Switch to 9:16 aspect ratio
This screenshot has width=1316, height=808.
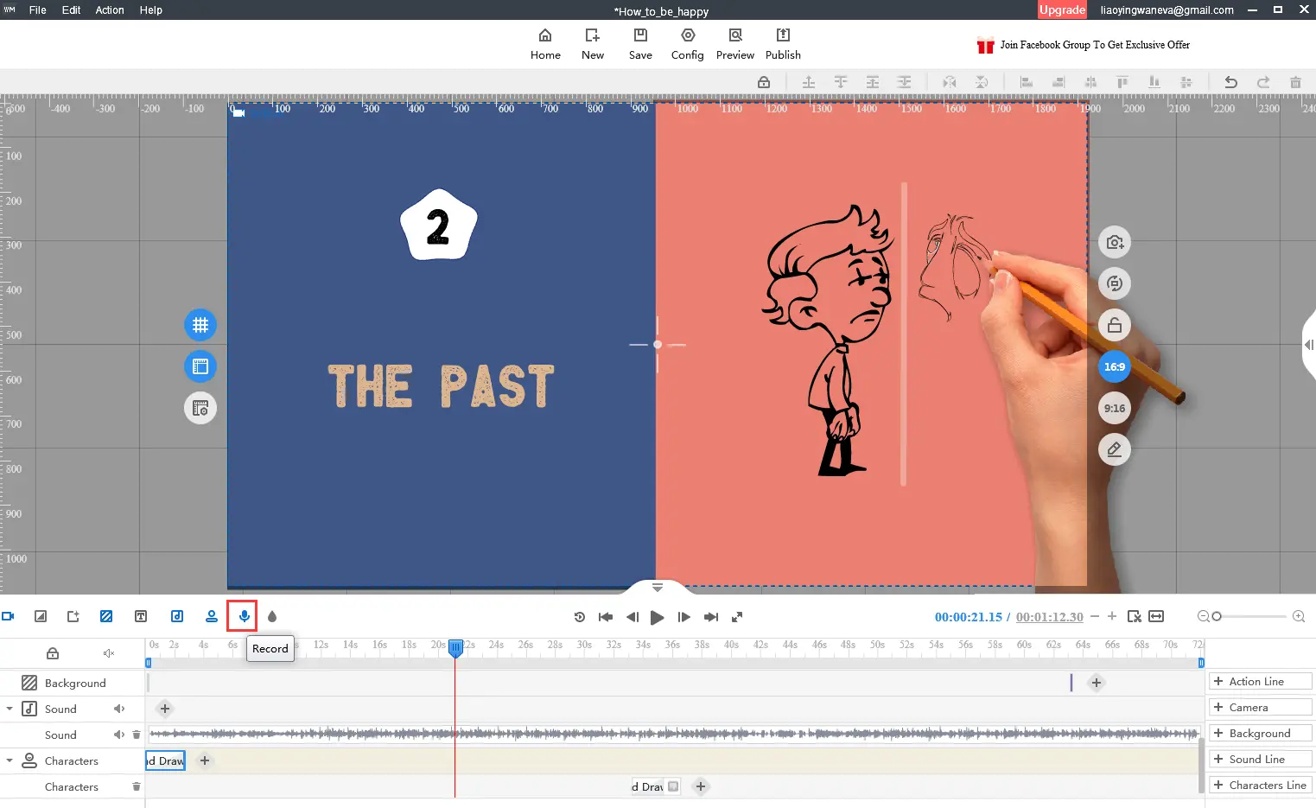point(1115,409)
